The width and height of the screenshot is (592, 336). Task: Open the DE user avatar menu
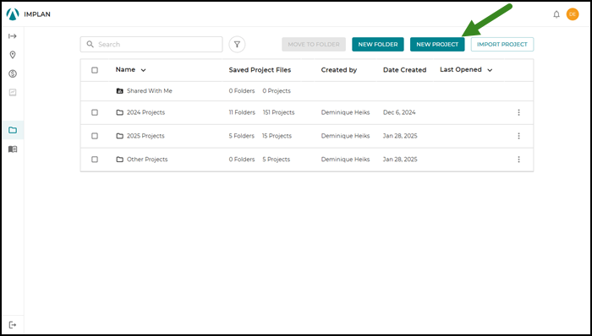pyautogui.click(x=573, y=14)
